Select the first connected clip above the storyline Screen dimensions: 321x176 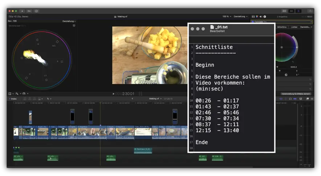(30, 117)
